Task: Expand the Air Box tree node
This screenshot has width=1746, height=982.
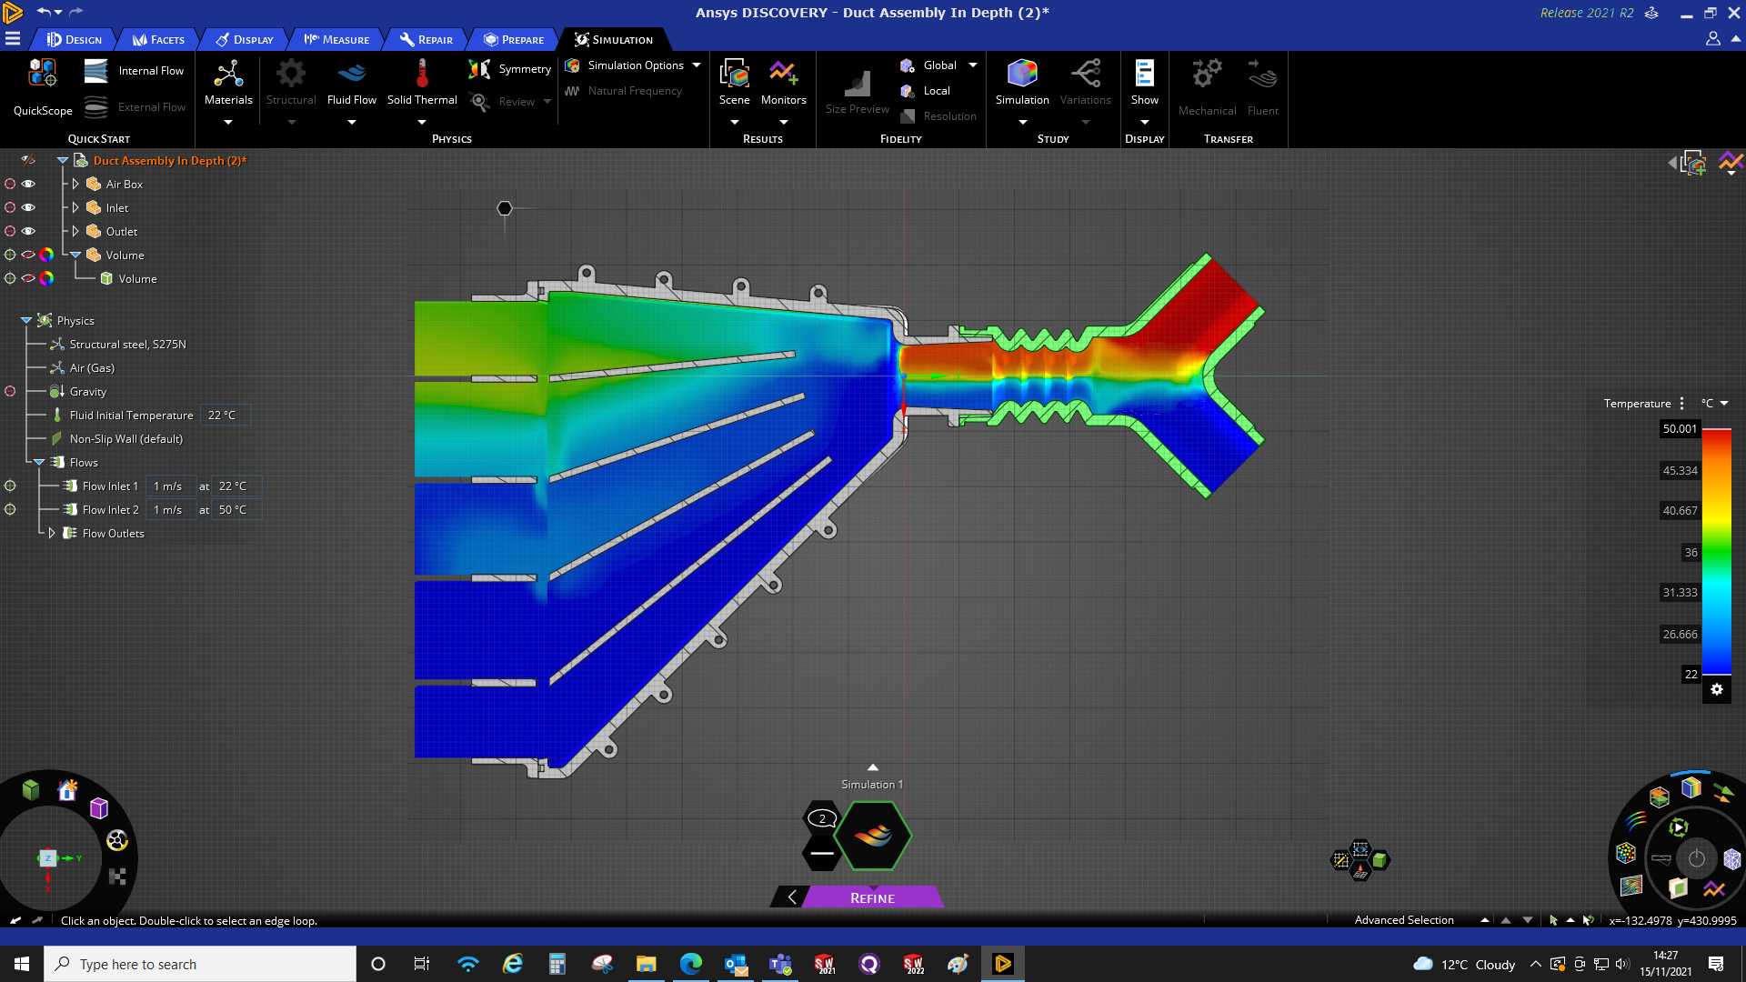Action: tap(75, 184)
